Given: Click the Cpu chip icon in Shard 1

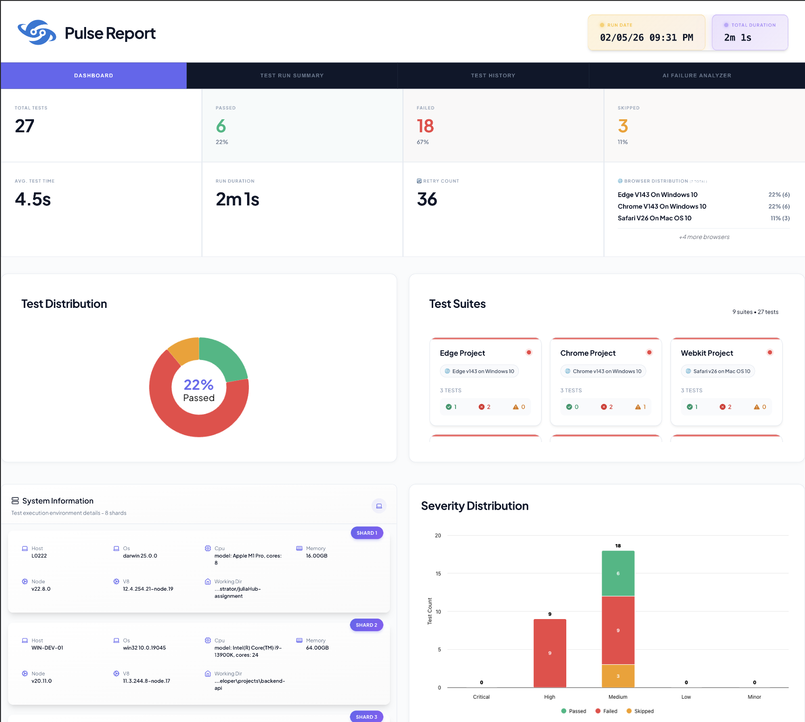Looking at the screenshot, I should point(208,548).
